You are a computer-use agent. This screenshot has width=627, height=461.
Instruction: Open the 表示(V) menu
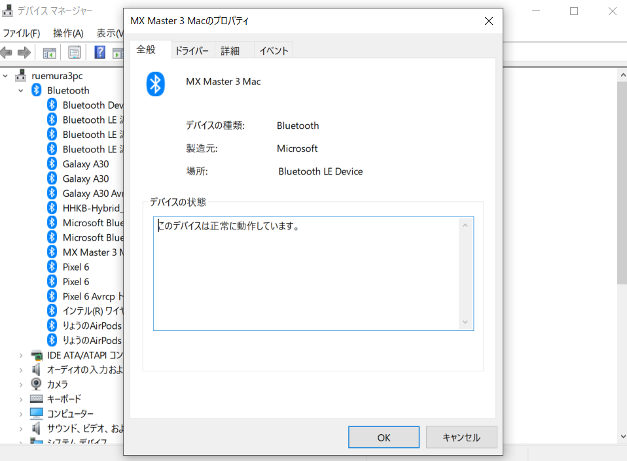(109, 33)
